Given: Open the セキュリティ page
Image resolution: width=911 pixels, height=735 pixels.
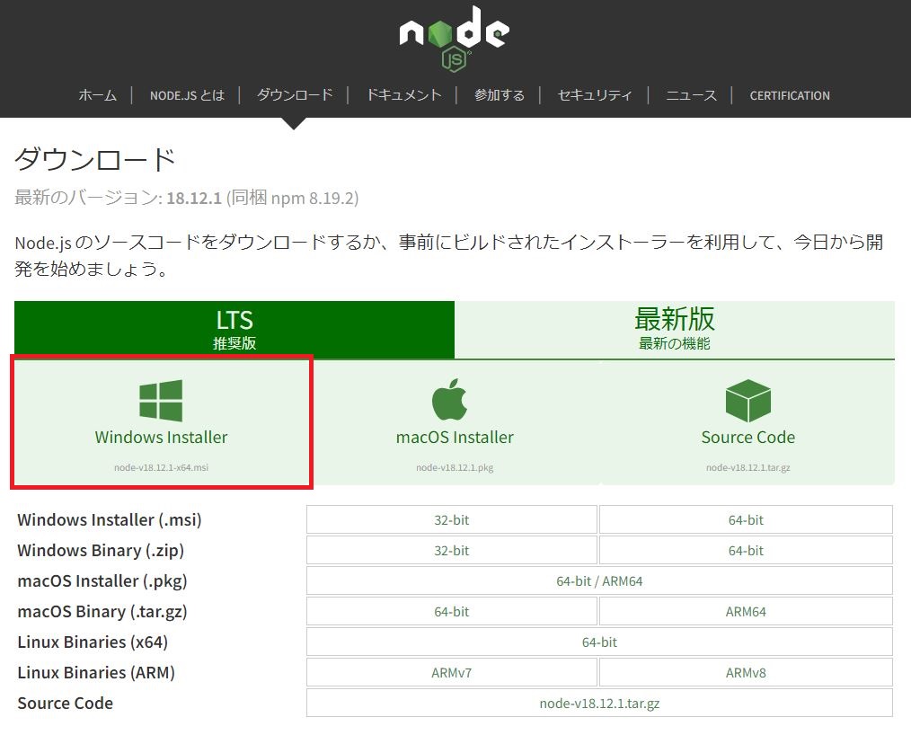Looking at the screenshot, I should tap(595, 94).
